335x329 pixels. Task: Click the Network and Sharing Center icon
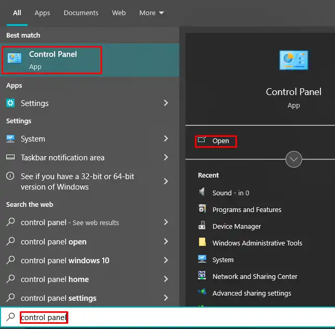tap(202, 276)
